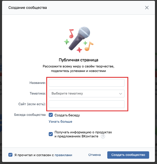
Task: Click the chevron arrow in Тематика field
Action: tap(120, 94)
